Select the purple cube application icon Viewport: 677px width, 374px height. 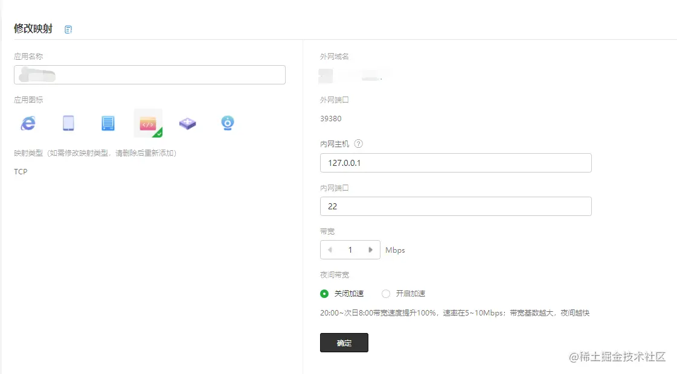(187, 122)
